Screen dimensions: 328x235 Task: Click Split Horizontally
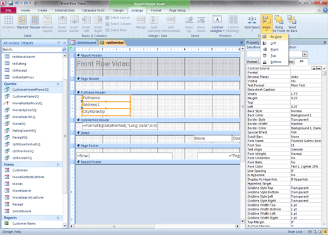point(171,24)
